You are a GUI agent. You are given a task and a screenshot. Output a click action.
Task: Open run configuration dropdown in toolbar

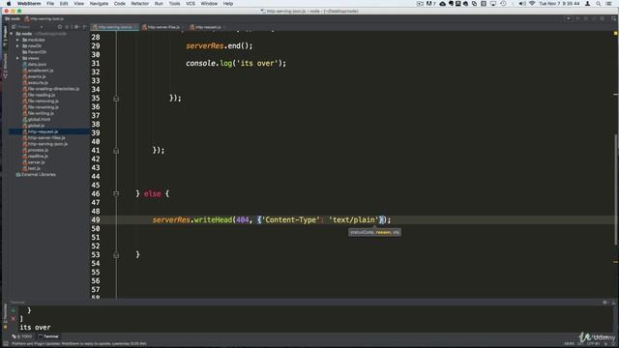[569, 18]
